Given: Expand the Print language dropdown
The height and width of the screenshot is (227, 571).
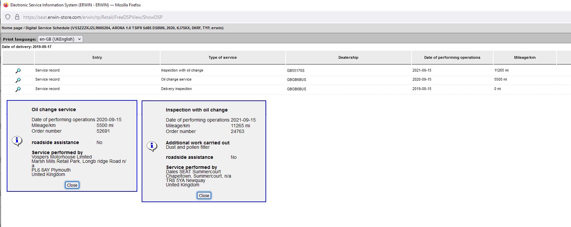Looking at the screenshot, I should click(x=60, y=39).
